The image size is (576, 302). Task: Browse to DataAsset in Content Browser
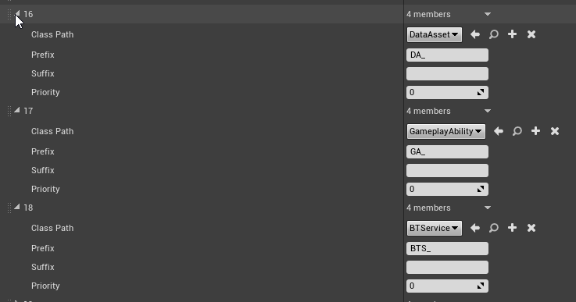coord(494,34)
